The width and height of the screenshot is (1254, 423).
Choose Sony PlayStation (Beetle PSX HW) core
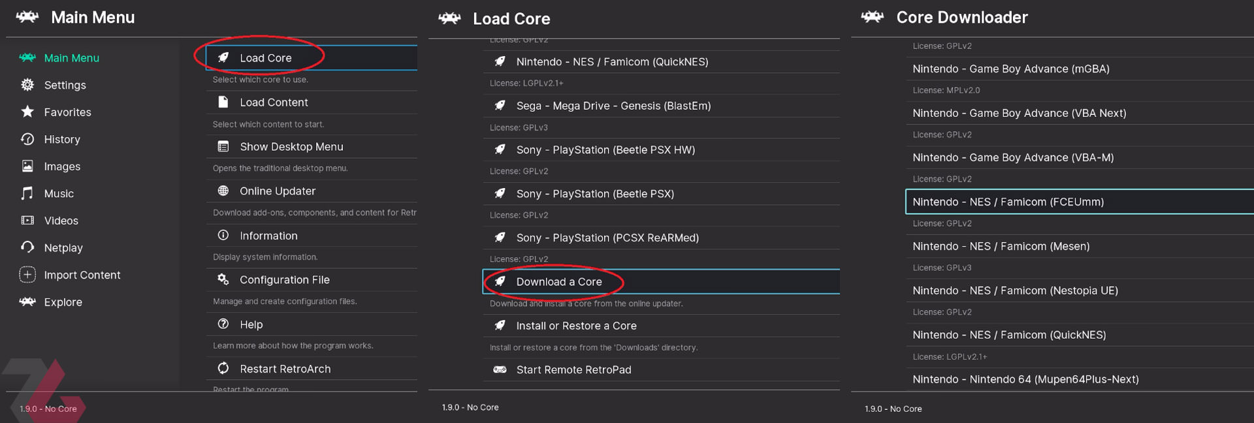click(661, 149)
